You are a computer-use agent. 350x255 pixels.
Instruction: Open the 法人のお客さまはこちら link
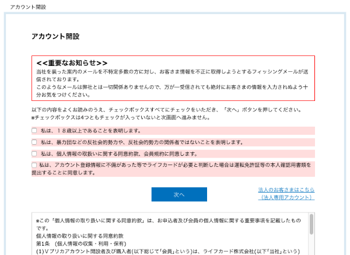(x=286, y=193)
